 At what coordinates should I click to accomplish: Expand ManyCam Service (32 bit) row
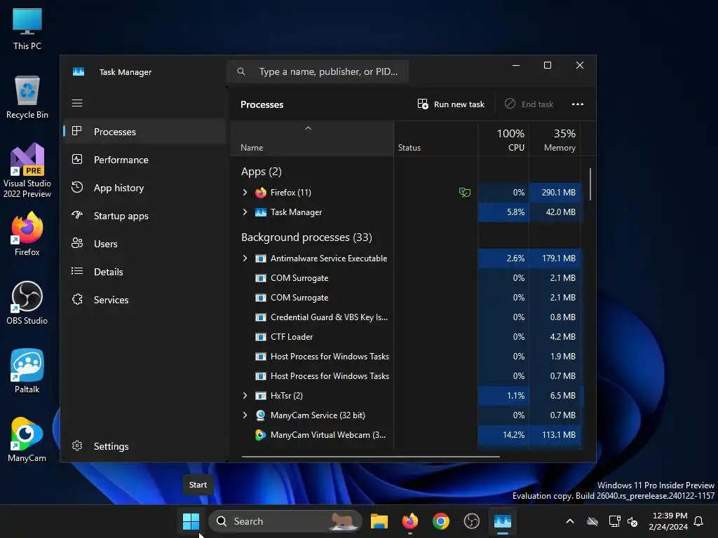point(245,415)
